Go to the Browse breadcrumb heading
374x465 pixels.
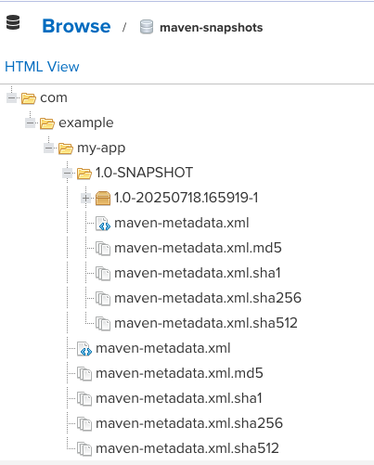coord(76,26)
